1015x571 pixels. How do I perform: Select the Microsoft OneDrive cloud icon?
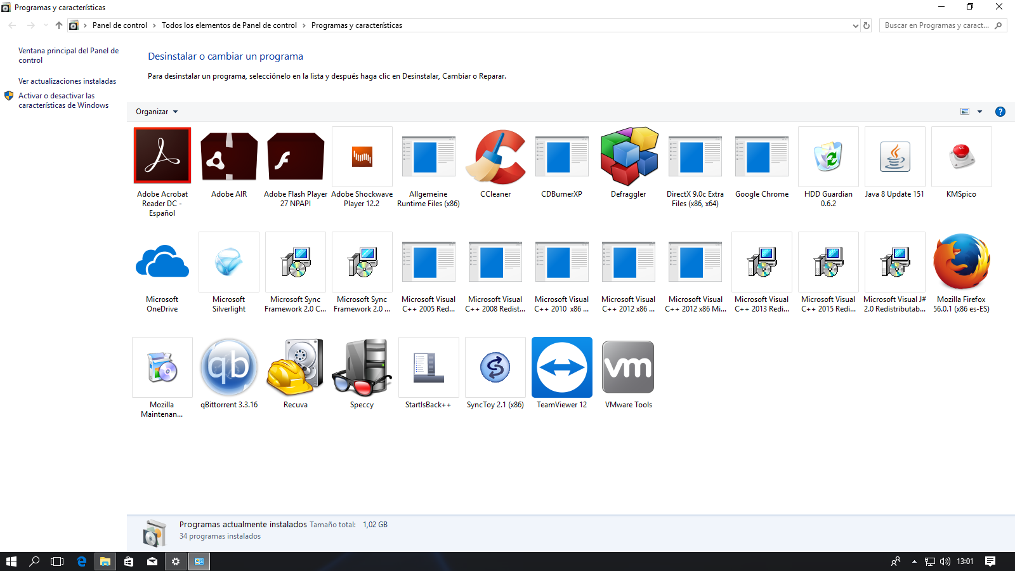(x=162, y=261)
